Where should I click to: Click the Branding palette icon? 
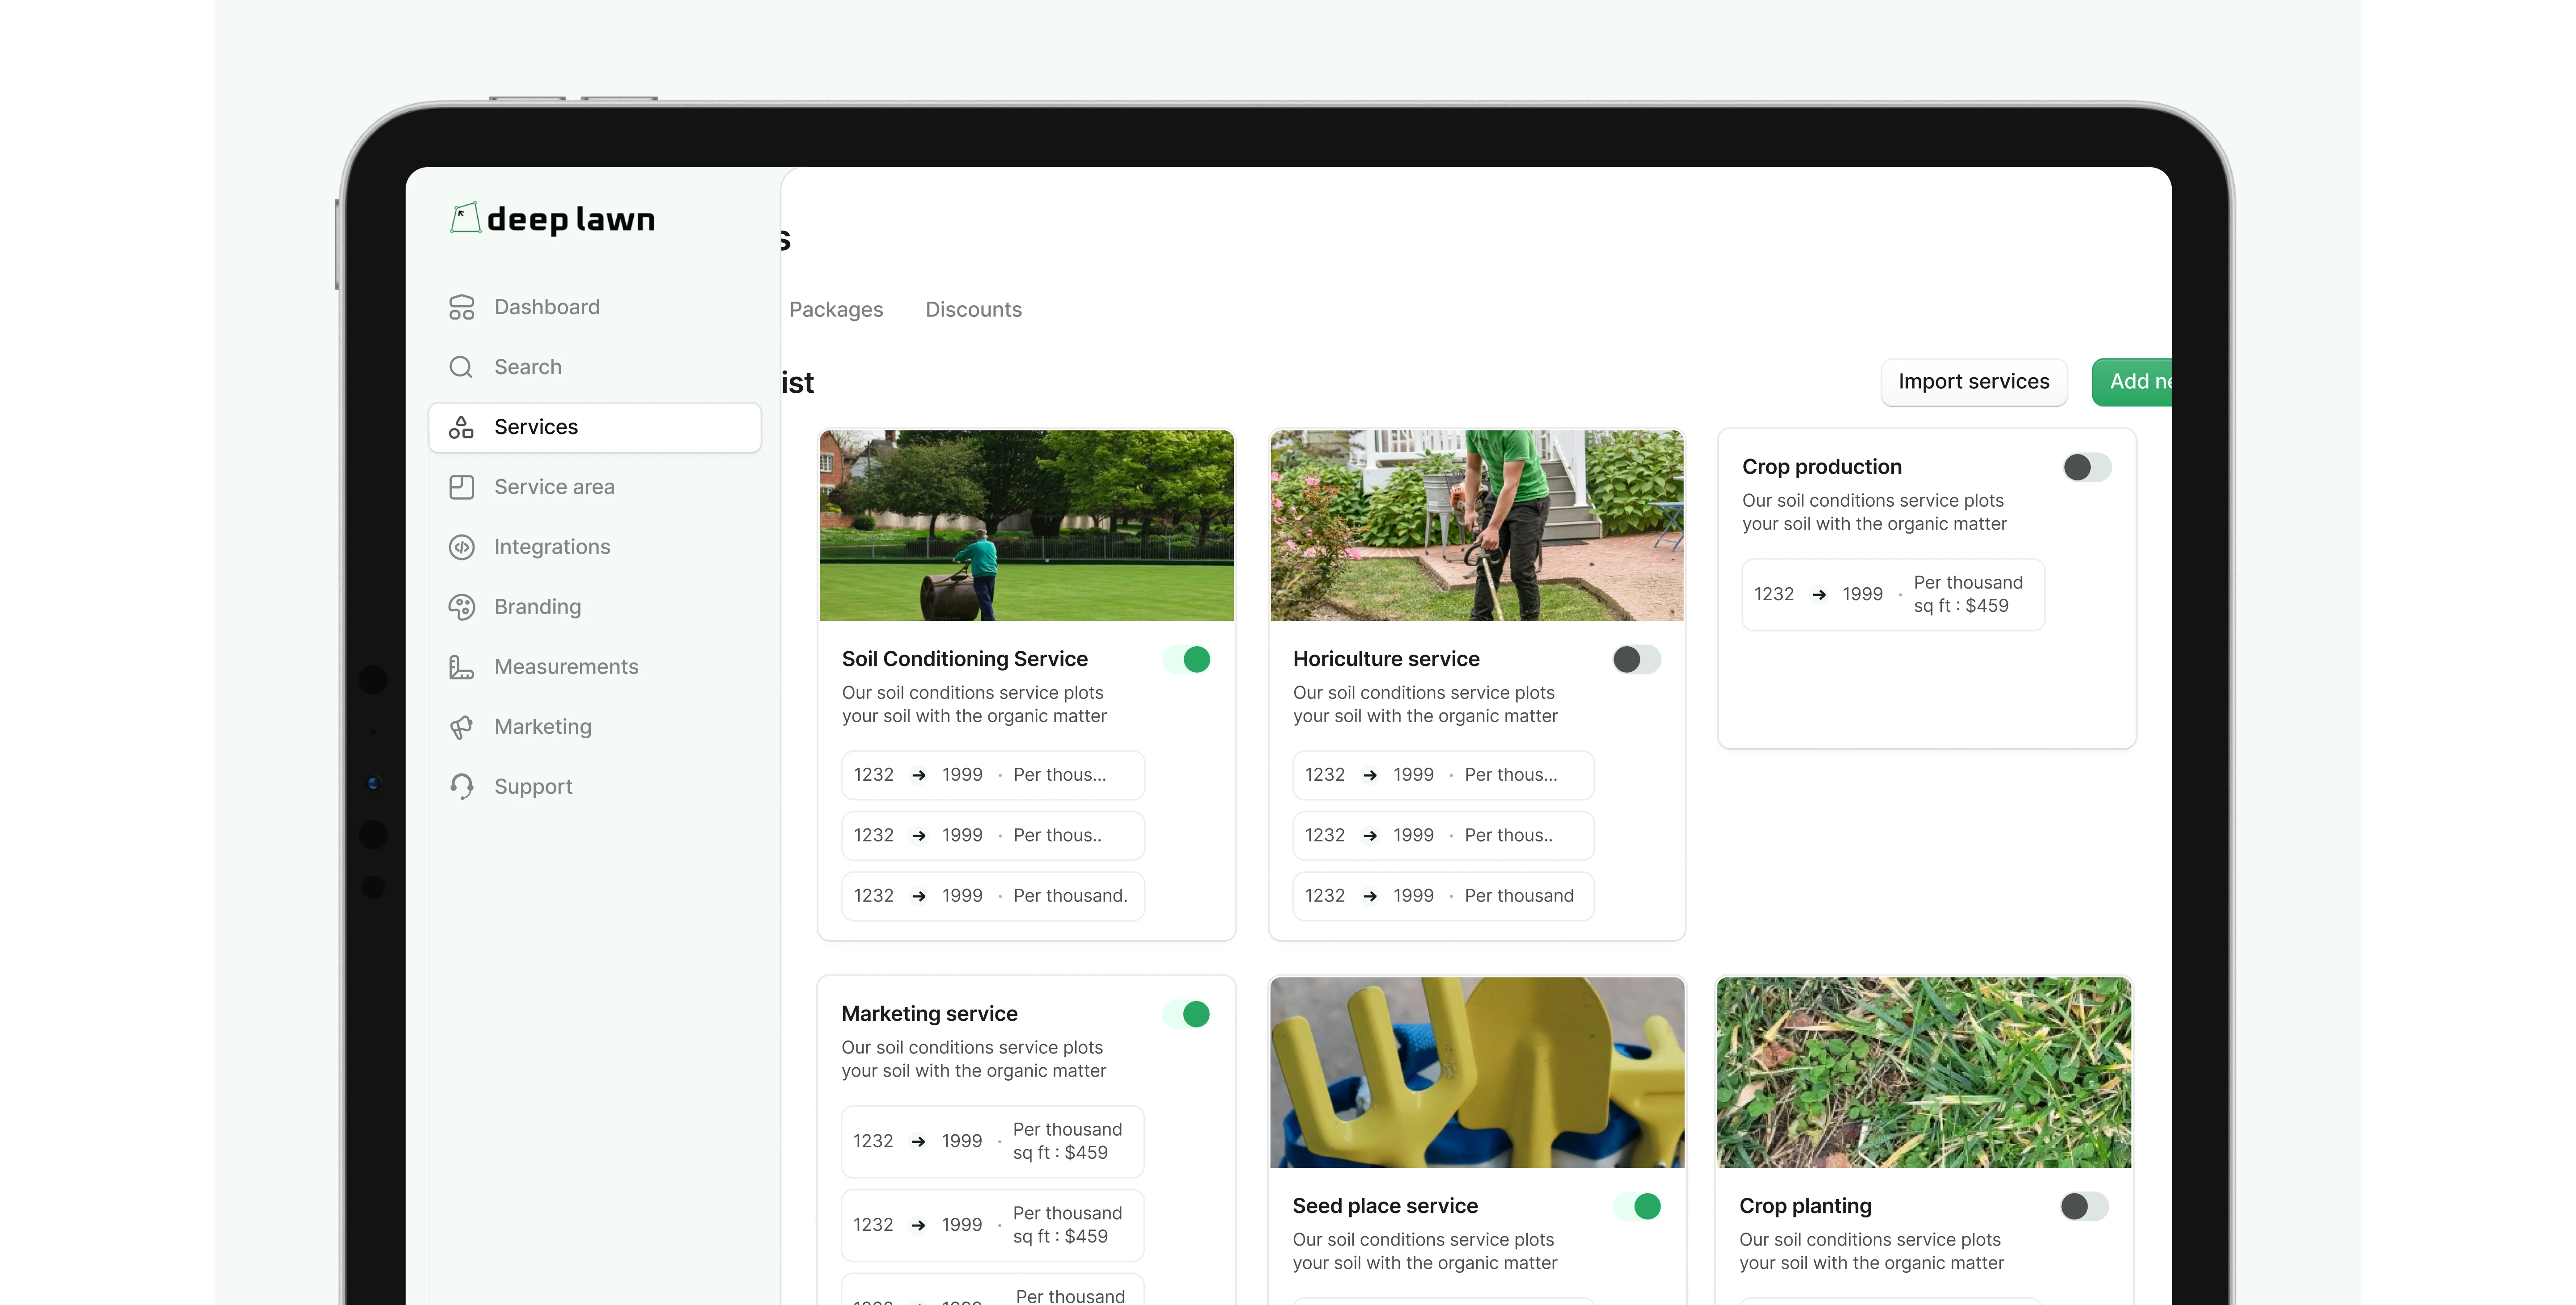pos(461,606)
